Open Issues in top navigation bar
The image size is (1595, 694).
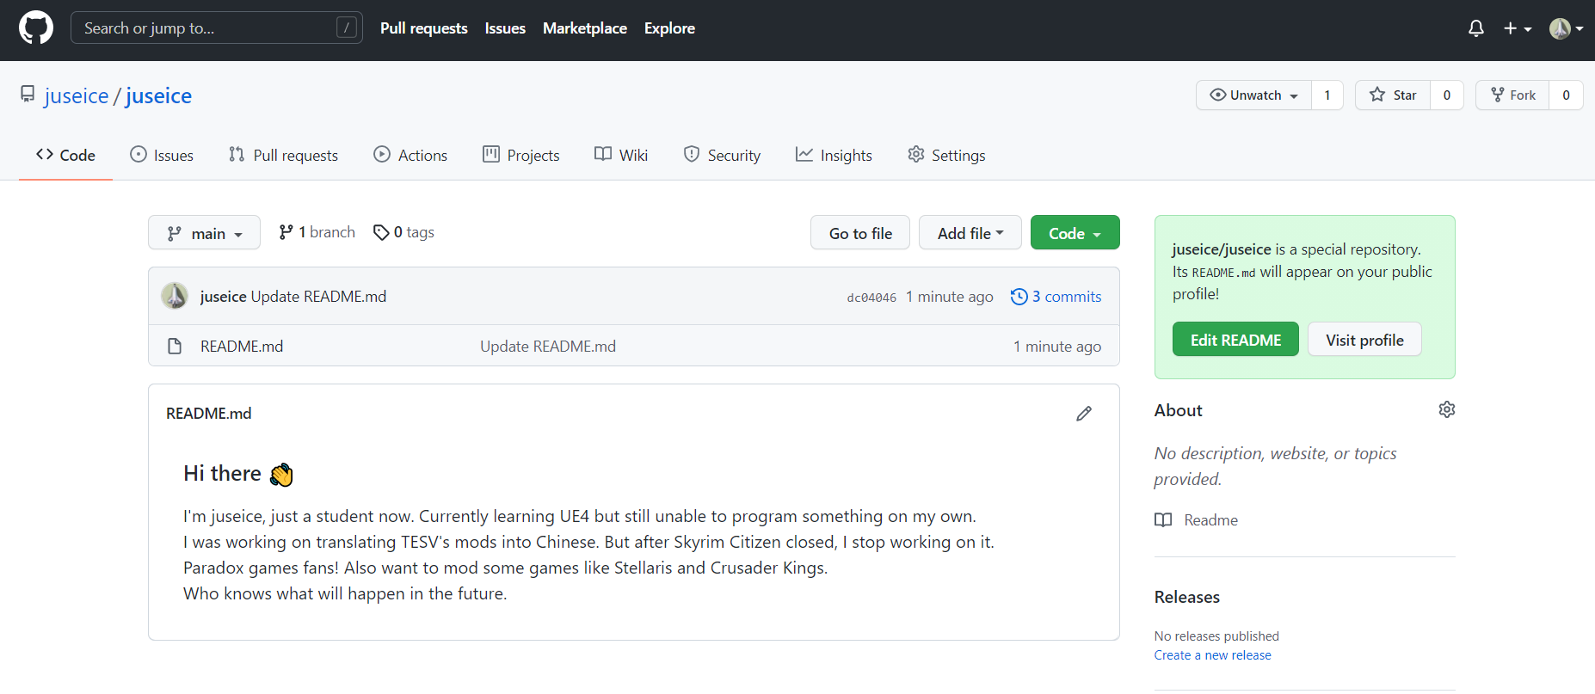505,28
